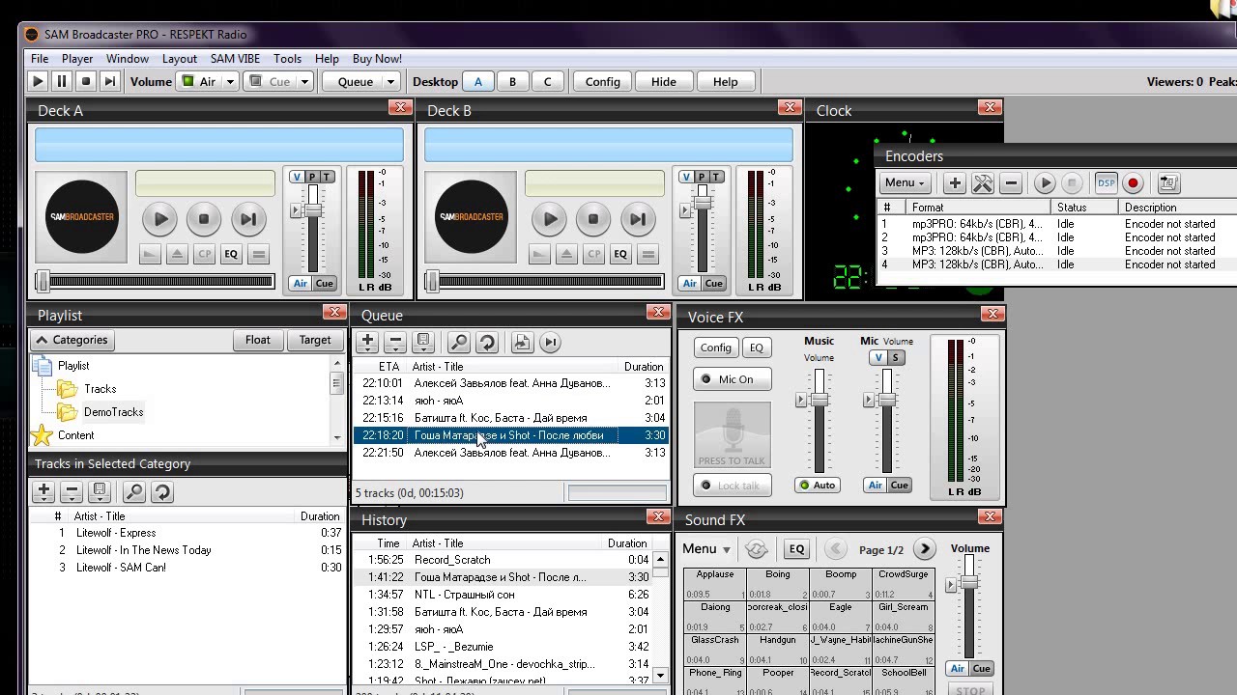Add a track to the selected category
The width and height of the screenshot is (1237, 695).
[x=43, y=492]
